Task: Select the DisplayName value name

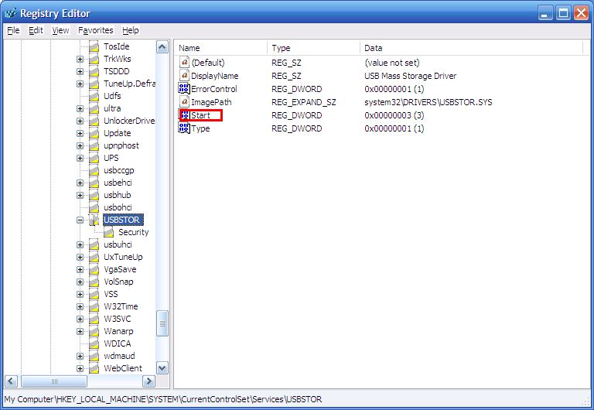Action: coord(215,76)
